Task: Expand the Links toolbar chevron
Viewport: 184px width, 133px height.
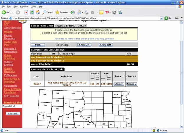Action: tap(182, 17)
